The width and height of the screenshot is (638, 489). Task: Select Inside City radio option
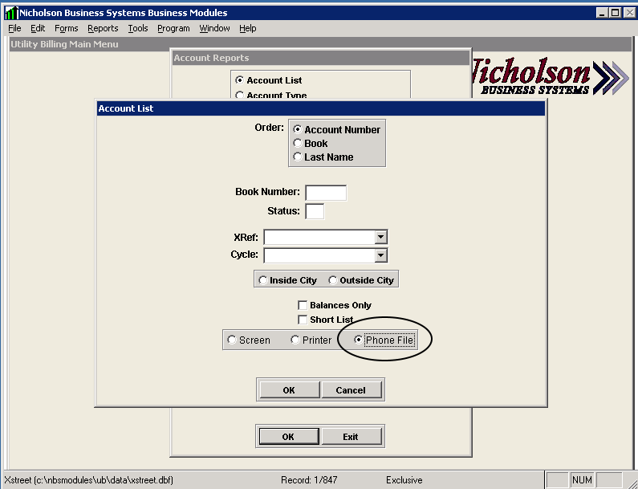click(263, 280)
